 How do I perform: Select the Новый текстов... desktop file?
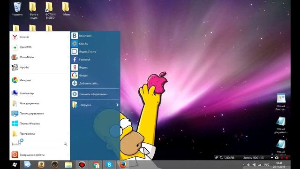pos(281,102)
